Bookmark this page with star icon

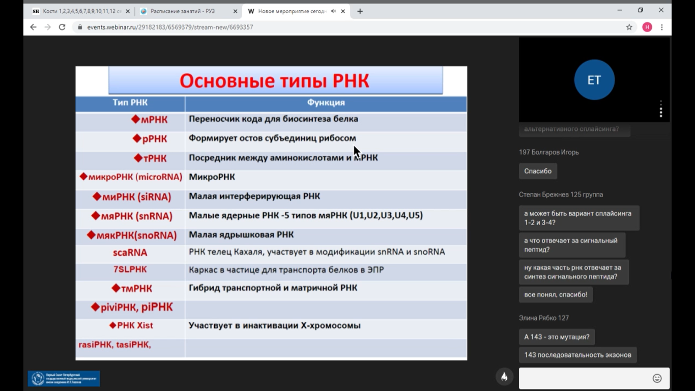tap(629, 27)
